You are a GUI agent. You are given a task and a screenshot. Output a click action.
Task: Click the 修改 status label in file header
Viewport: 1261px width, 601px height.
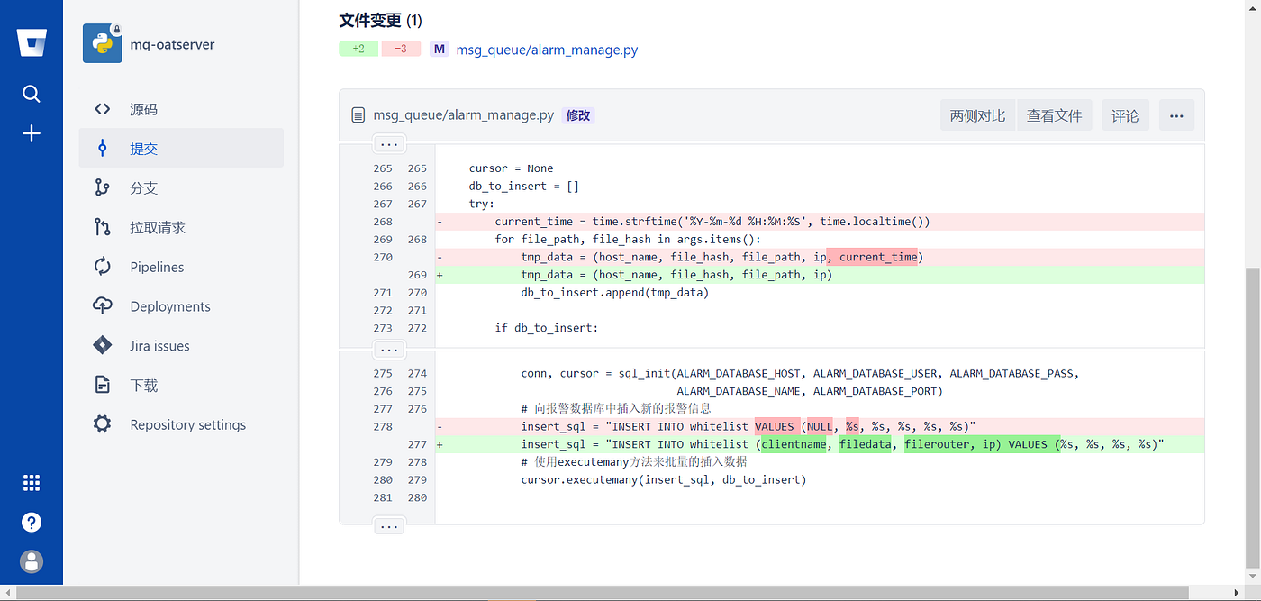coord(578,115)
